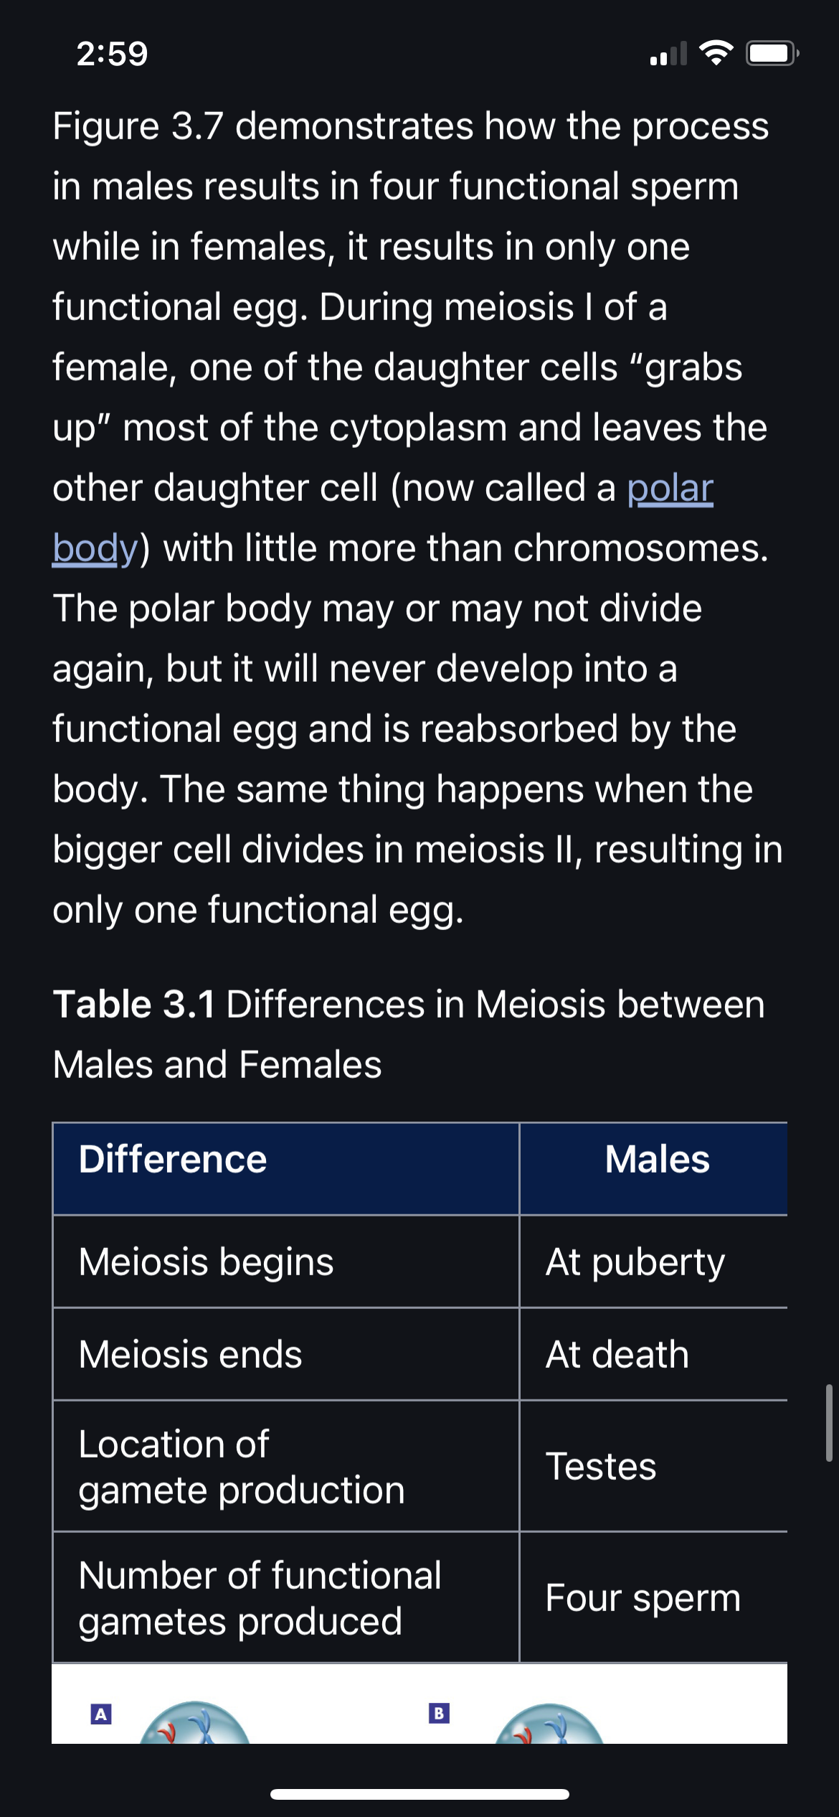Tap the home indicator bar

tap(419, 1794)
